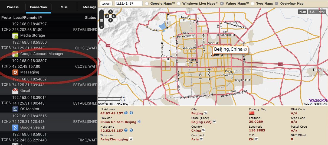Switch map to Map view
Viewport: 328px width, 145px height.
[x=303, y=12]
